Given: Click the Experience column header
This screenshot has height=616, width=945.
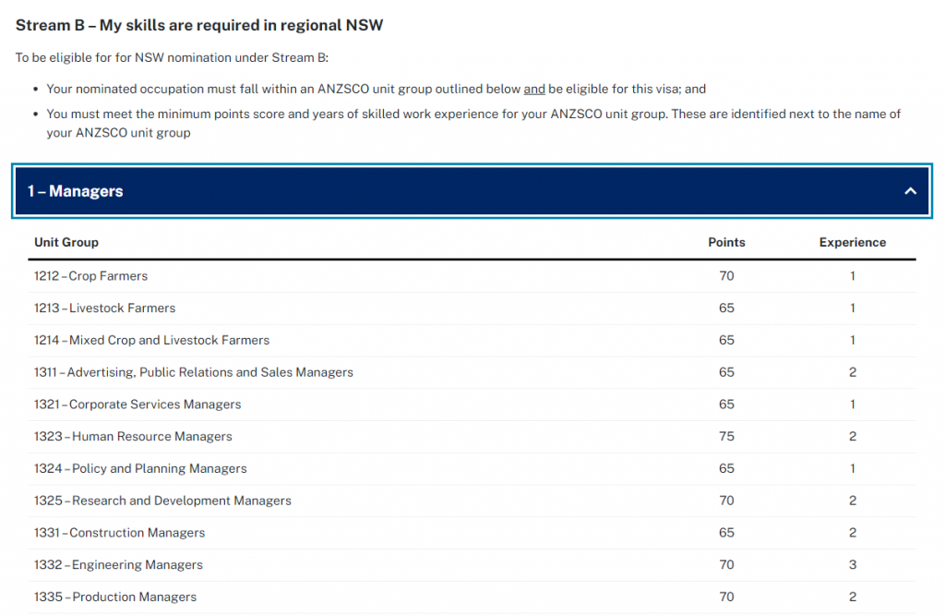Looking at the screenshot, I should coord(852,242).
